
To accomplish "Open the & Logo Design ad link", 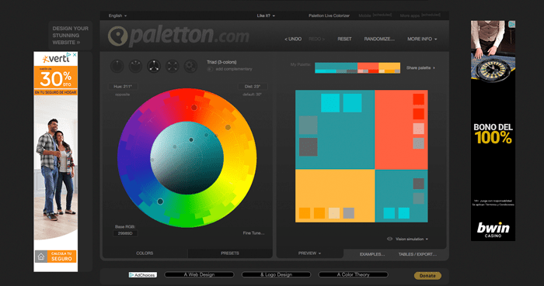I will 276,274.
